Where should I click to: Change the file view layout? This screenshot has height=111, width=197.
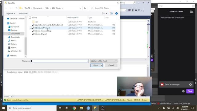[x=103, y=13]
